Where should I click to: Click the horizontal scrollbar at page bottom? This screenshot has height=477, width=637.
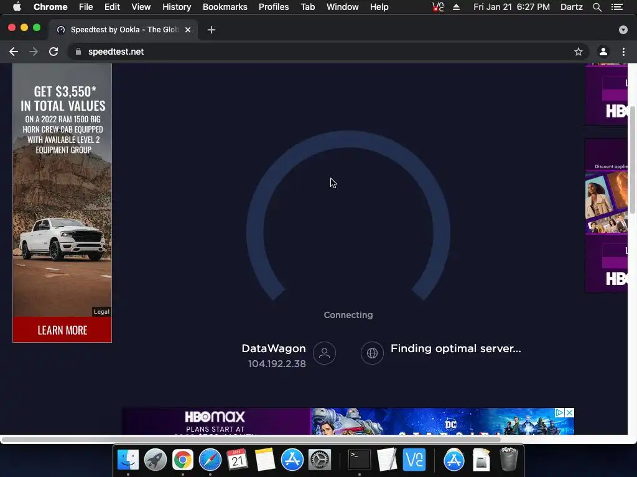251,439
